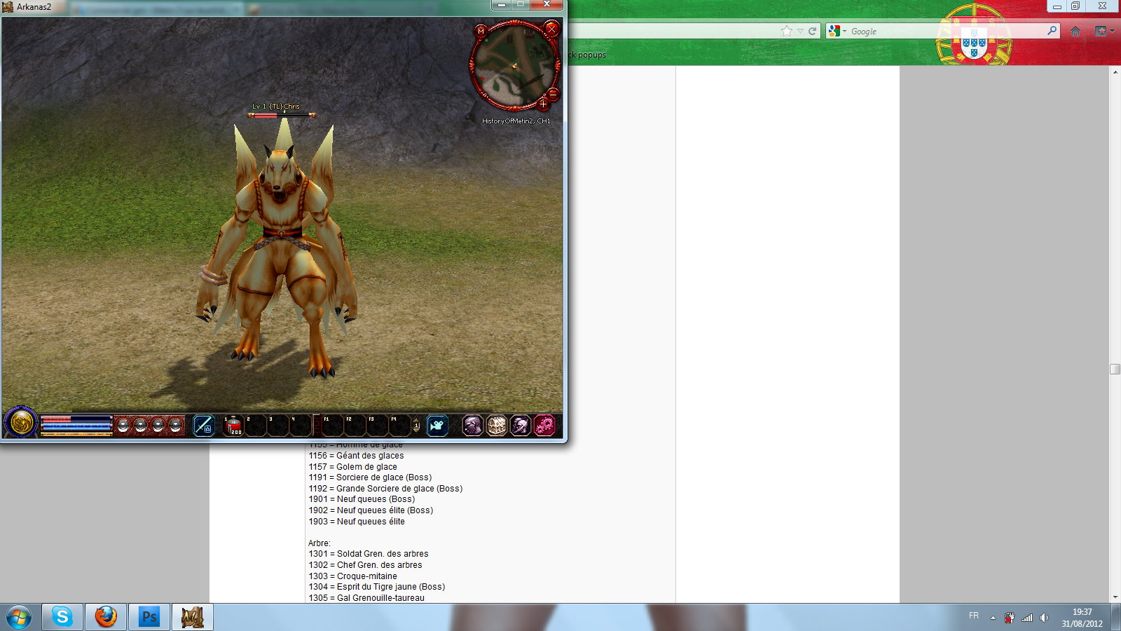Select empty quickslot 2
Screen dimensions: 1121x631
[x=256, y=426]
